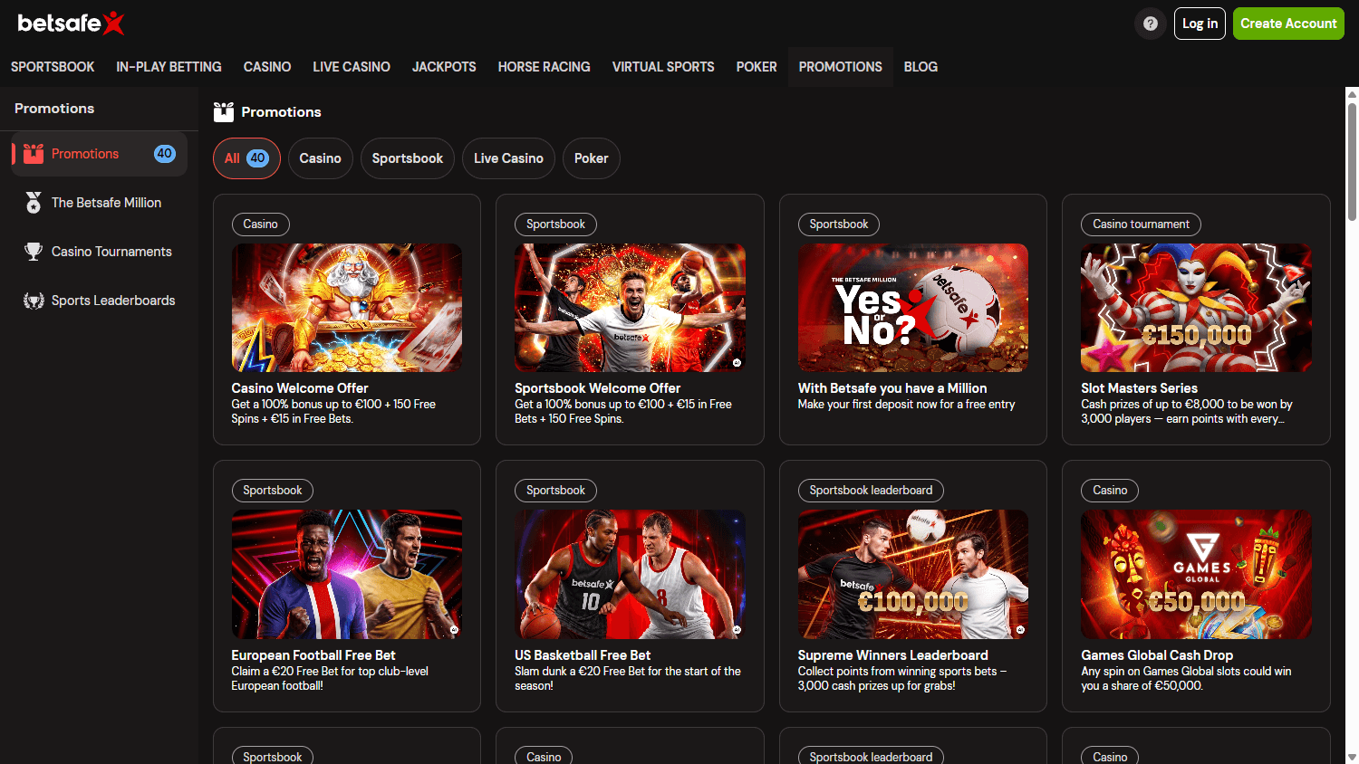Open the Horse Racing section
Screen dimensions: 1359x764
pyautogui.click(x=544, y=67)
